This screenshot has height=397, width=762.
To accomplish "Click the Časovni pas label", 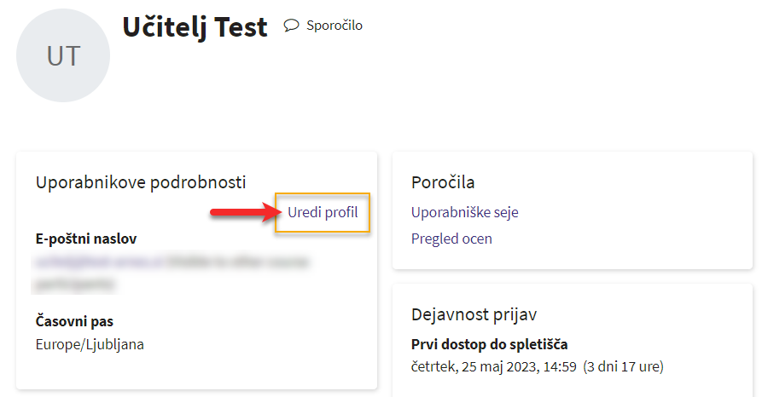I will [74, 321].
